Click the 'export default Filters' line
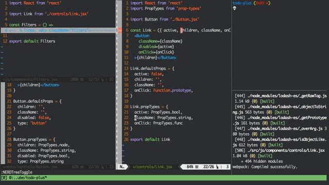Screen dimensions: 329x185 point(32,41)
